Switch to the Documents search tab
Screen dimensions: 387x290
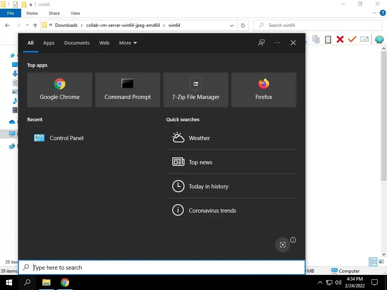coord(77,43)
